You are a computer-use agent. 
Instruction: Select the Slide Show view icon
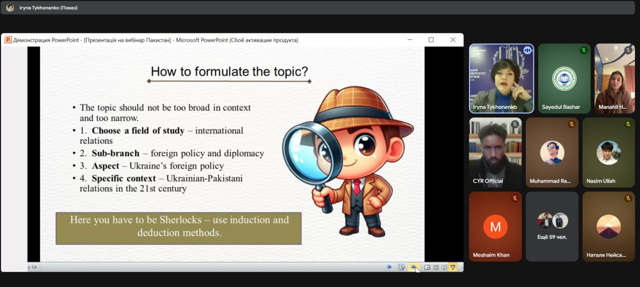click(x=453, y=267)
